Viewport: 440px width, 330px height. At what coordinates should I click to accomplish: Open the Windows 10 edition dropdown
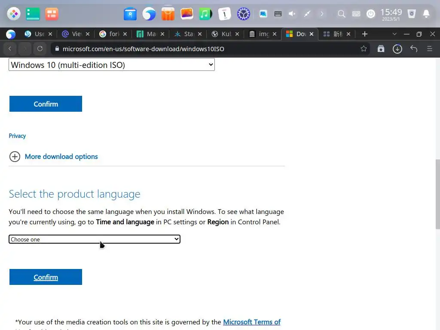click(x=112, y=64)
